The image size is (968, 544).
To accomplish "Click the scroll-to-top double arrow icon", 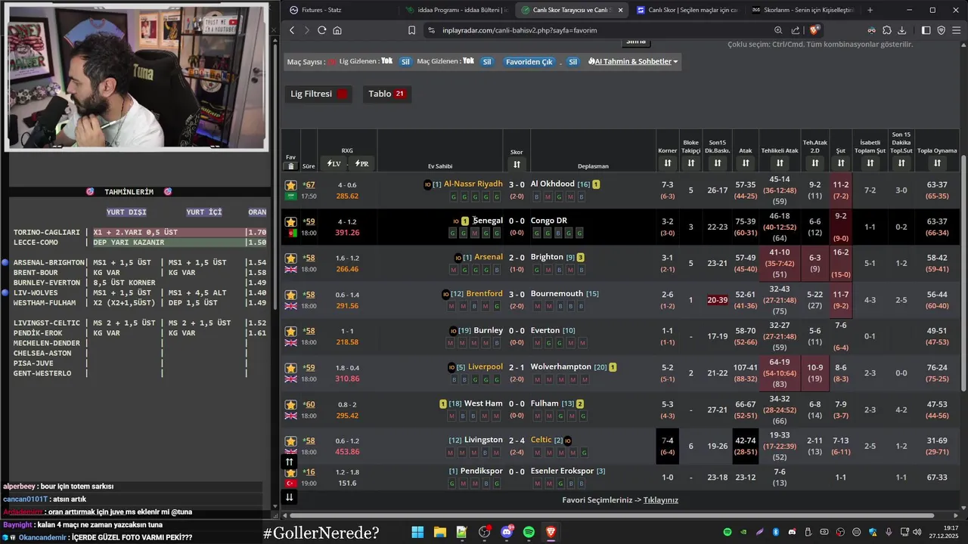I will (x=289, y=462).
